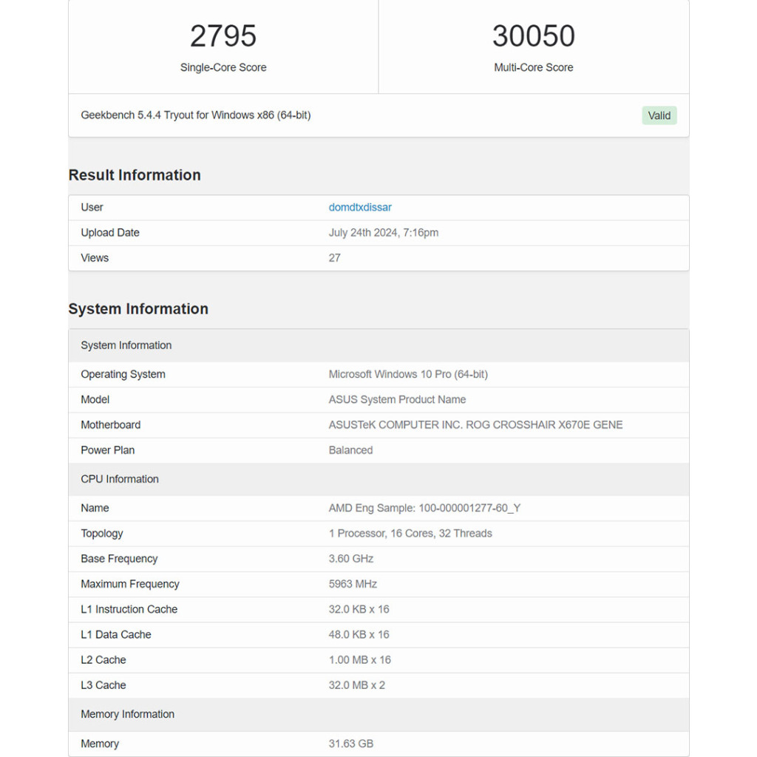Click the Power Plan row label
Viewport: 757px width, 757px height.
pyautogui.click(x=108, y=450)
